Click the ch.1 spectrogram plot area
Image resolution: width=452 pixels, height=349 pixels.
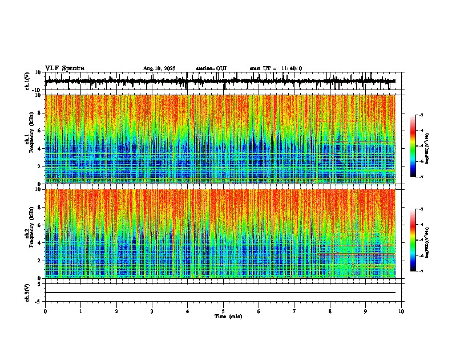coord(220,139)
